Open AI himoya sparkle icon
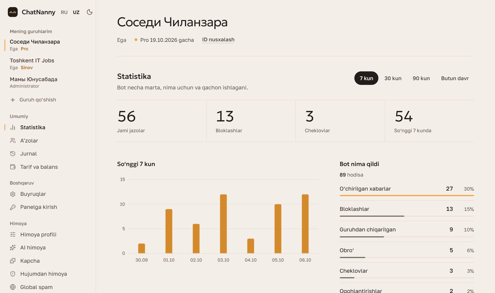495x293 pixels. 13,248
